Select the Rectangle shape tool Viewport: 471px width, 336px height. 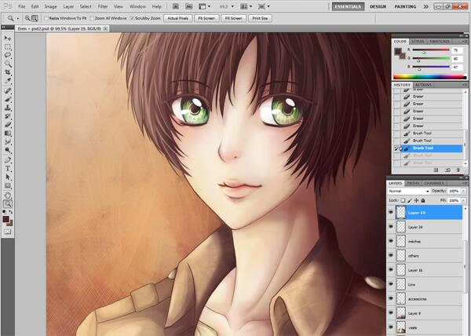pos(8,185)
